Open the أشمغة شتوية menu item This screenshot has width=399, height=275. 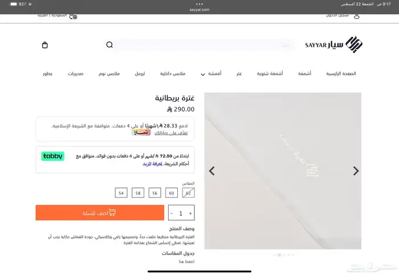(270, 73)
